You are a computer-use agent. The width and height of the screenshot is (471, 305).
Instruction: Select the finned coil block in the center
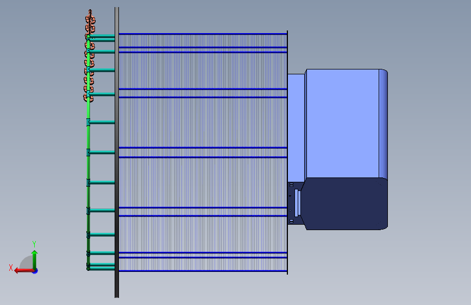click(203, 152)
